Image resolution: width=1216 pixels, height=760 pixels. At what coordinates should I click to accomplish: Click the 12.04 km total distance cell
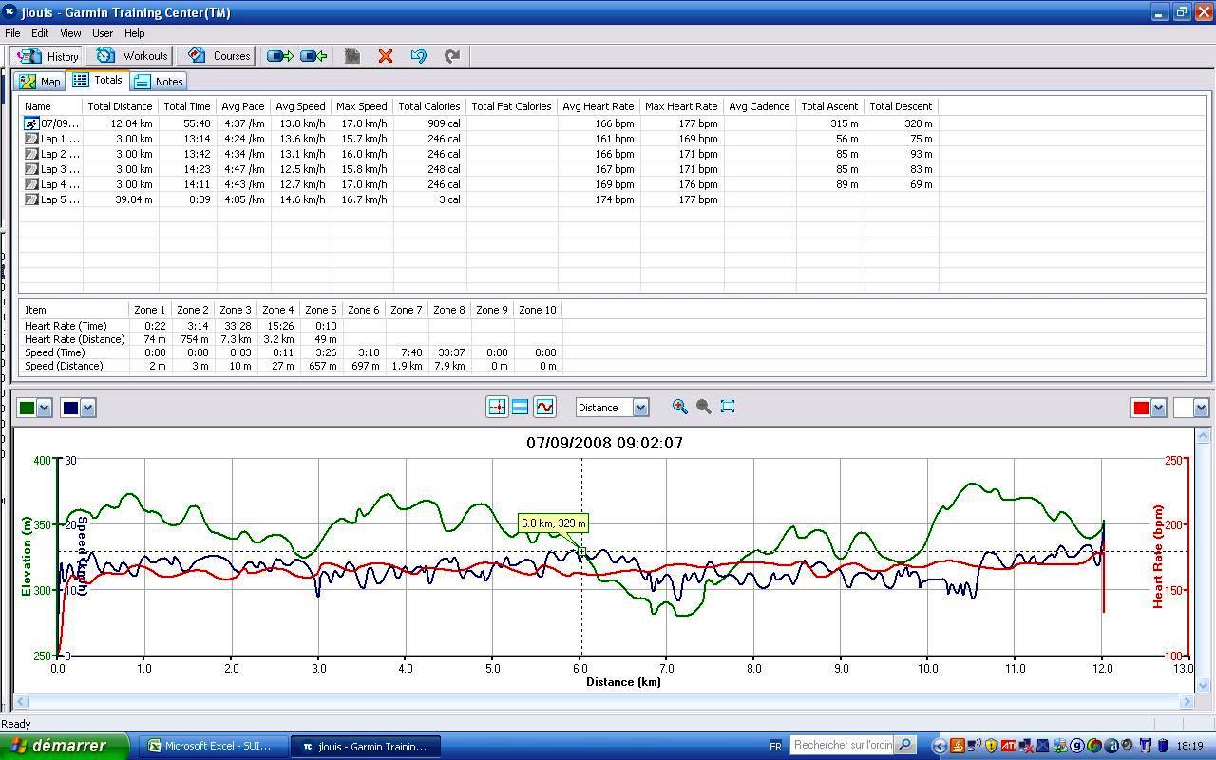pos(120,123)
